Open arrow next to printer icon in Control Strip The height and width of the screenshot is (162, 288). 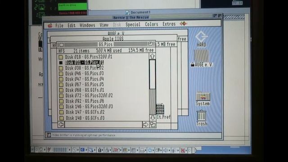[146, 150]
